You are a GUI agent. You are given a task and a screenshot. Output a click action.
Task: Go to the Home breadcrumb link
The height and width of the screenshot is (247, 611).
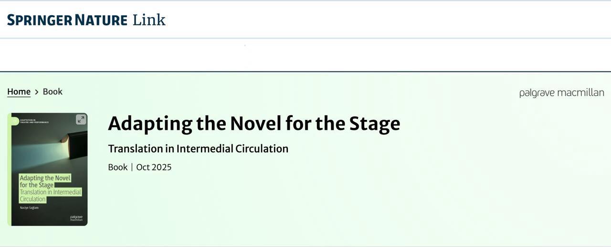(x=19, y=91)
